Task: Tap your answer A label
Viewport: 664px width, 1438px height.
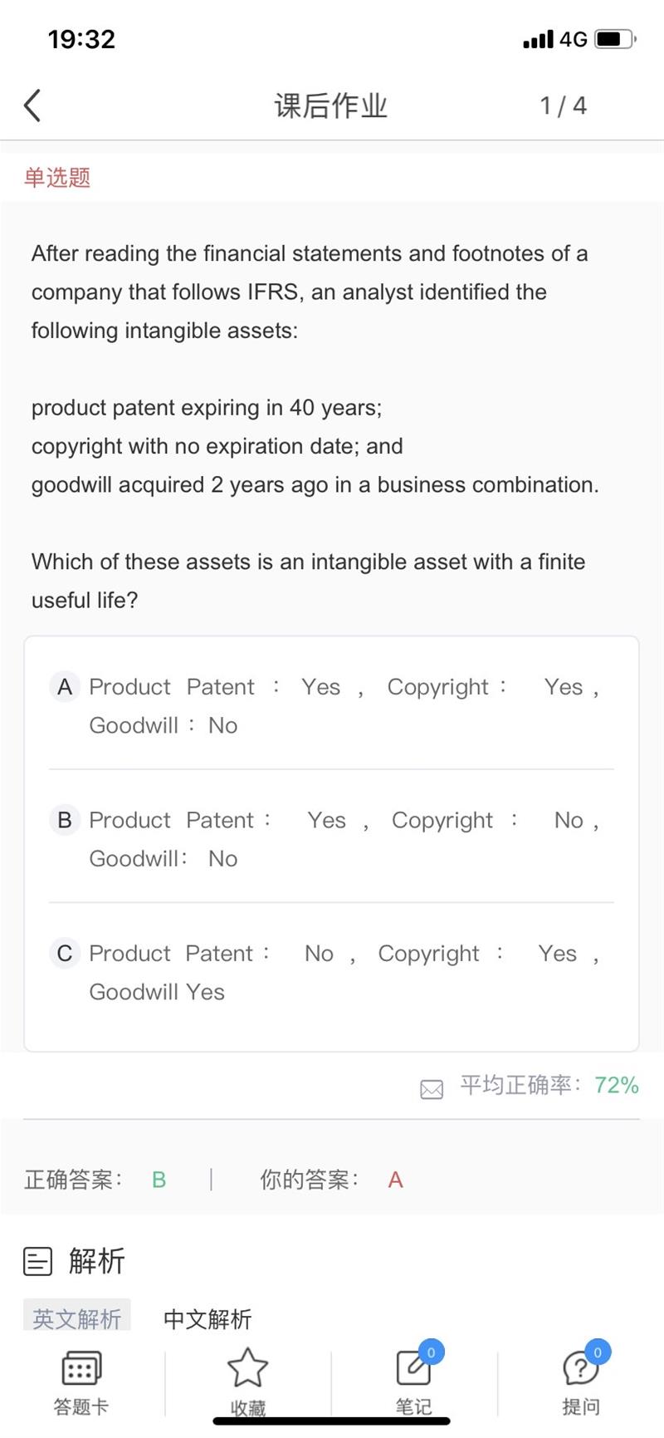Action: pyautogui.click(x=395, y=1180)
